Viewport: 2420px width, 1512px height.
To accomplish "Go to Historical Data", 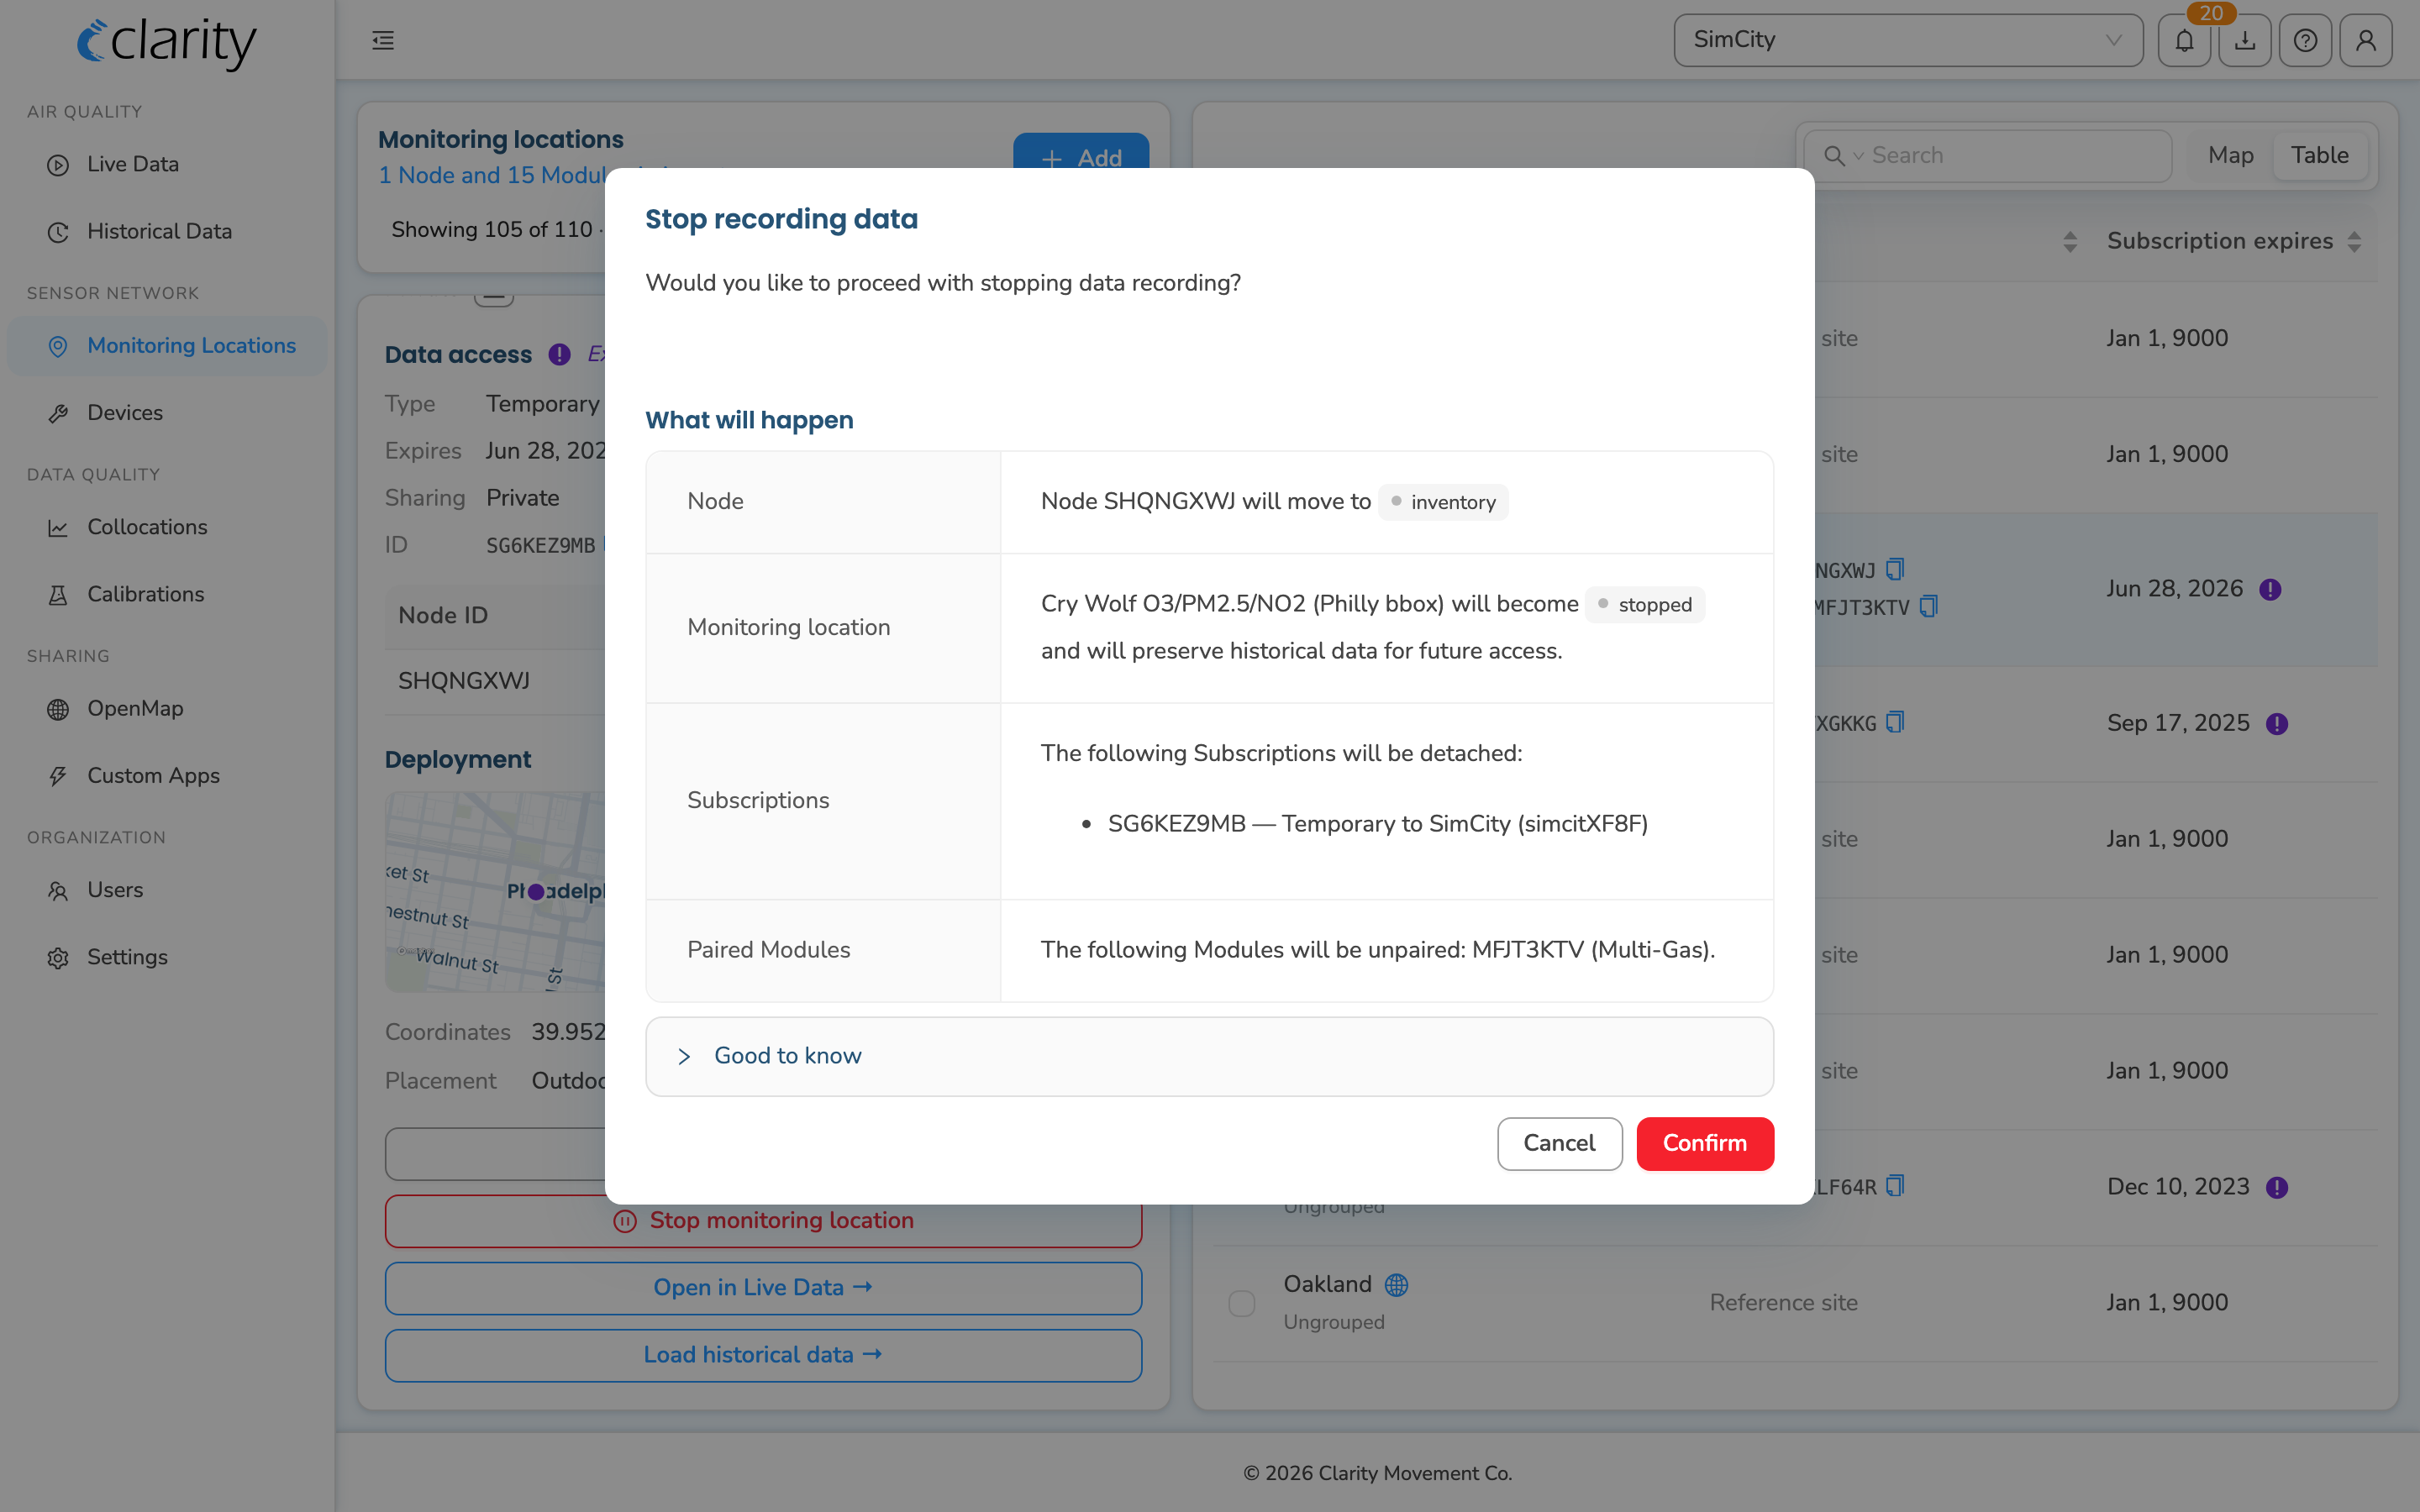I will coord(167,232).
